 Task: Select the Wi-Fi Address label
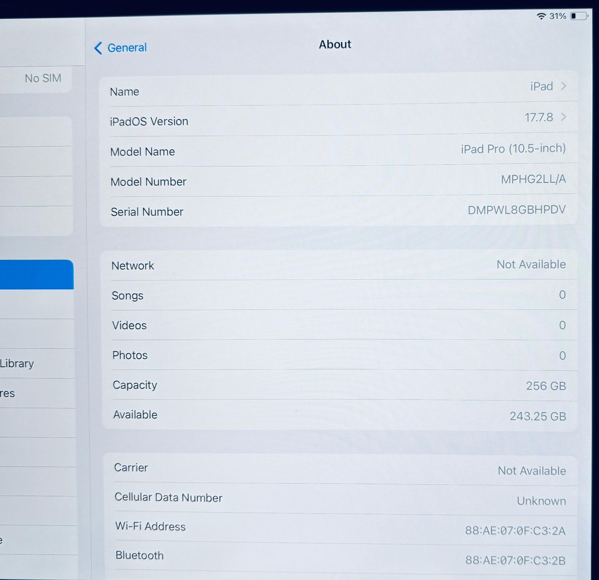coord(150,526)
